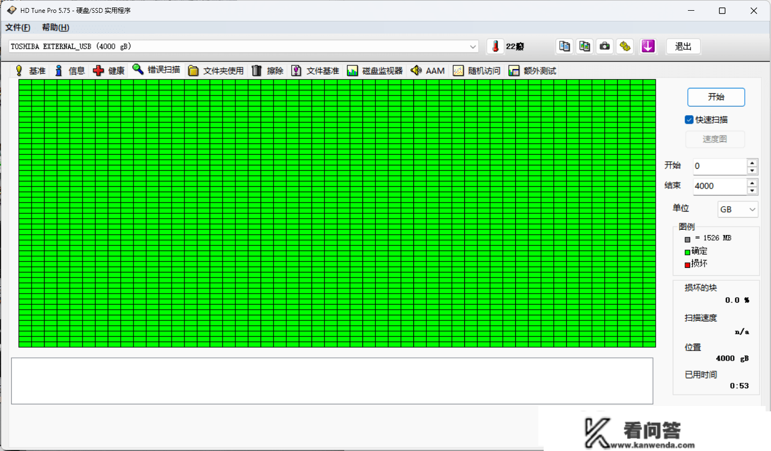Click the 开始 start value field
771x451 pixels.
pos(719,166)
